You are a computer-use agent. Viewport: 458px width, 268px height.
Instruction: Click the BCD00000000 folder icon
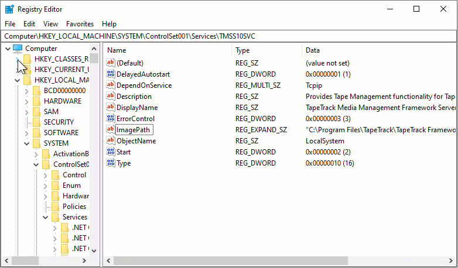[37, 91]
